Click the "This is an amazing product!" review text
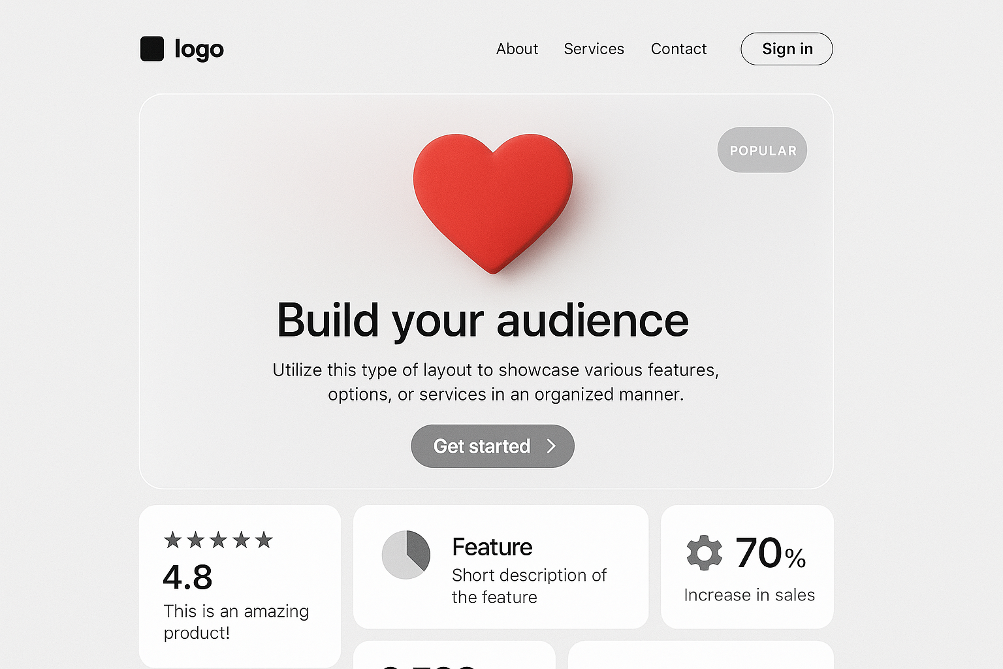The image size is (1003, 669). 236,621
